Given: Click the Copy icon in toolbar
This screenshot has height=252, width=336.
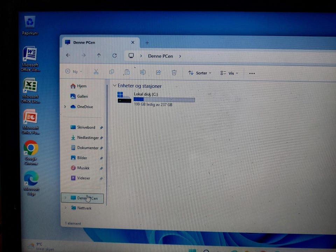Looking at the screenshot, I should [111, 72].
